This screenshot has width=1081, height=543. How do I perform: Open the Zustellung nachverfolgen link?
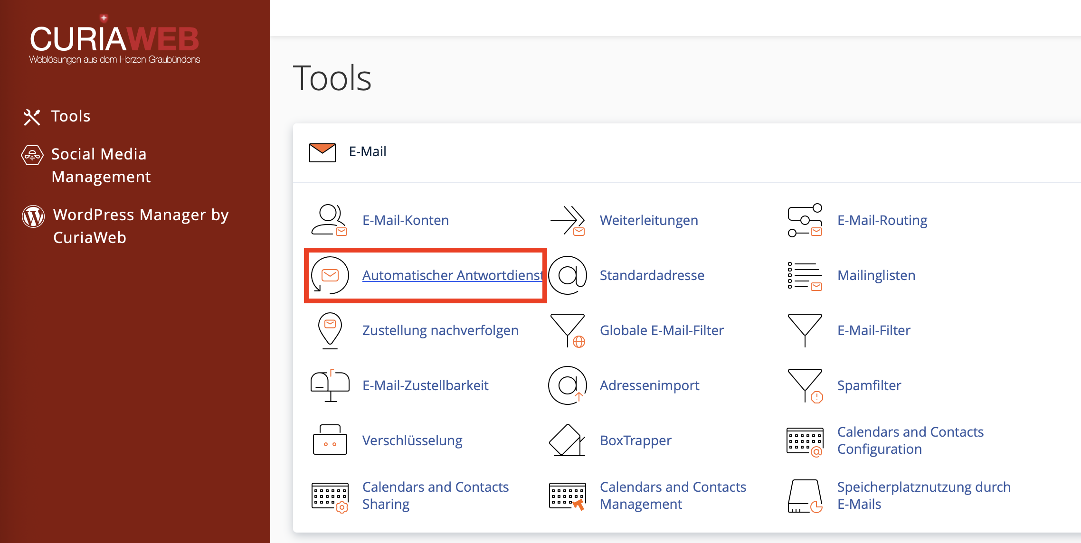coord(440,330)
